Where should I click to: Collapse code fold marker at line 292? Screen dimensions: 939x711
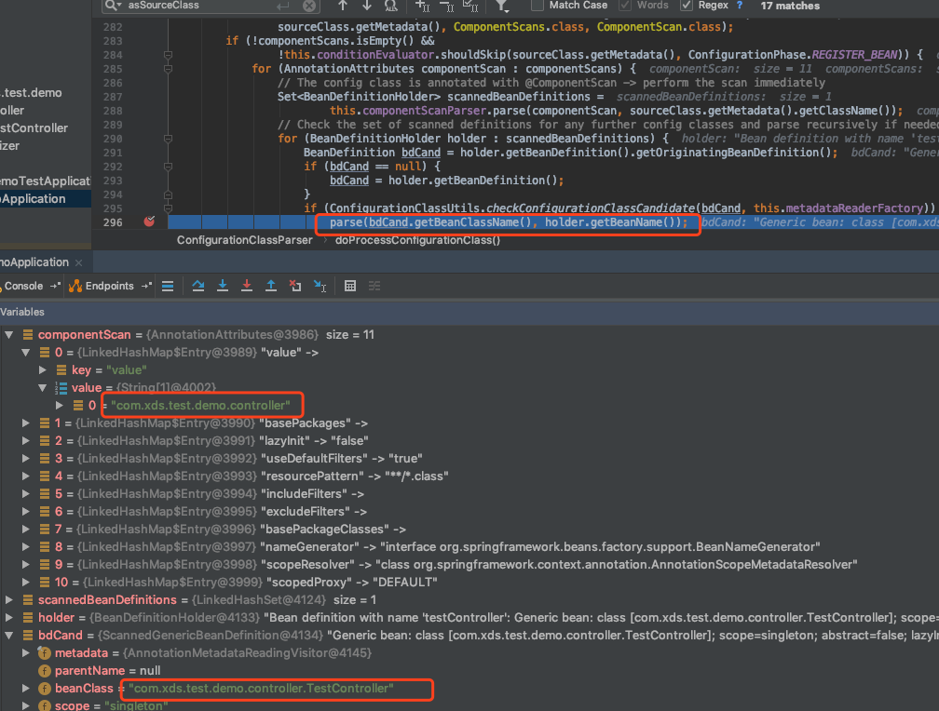coord(169,167)
